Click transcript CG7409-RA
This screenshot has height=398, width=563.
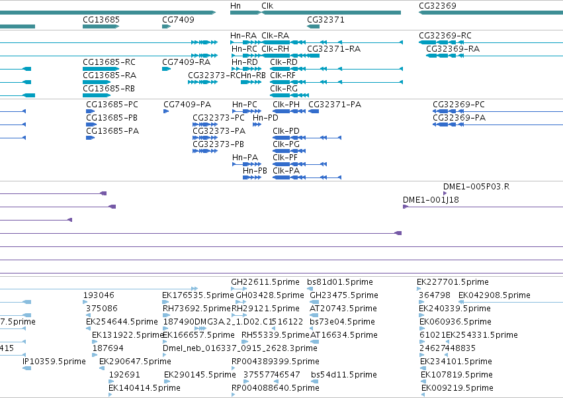tap(166, 69)
